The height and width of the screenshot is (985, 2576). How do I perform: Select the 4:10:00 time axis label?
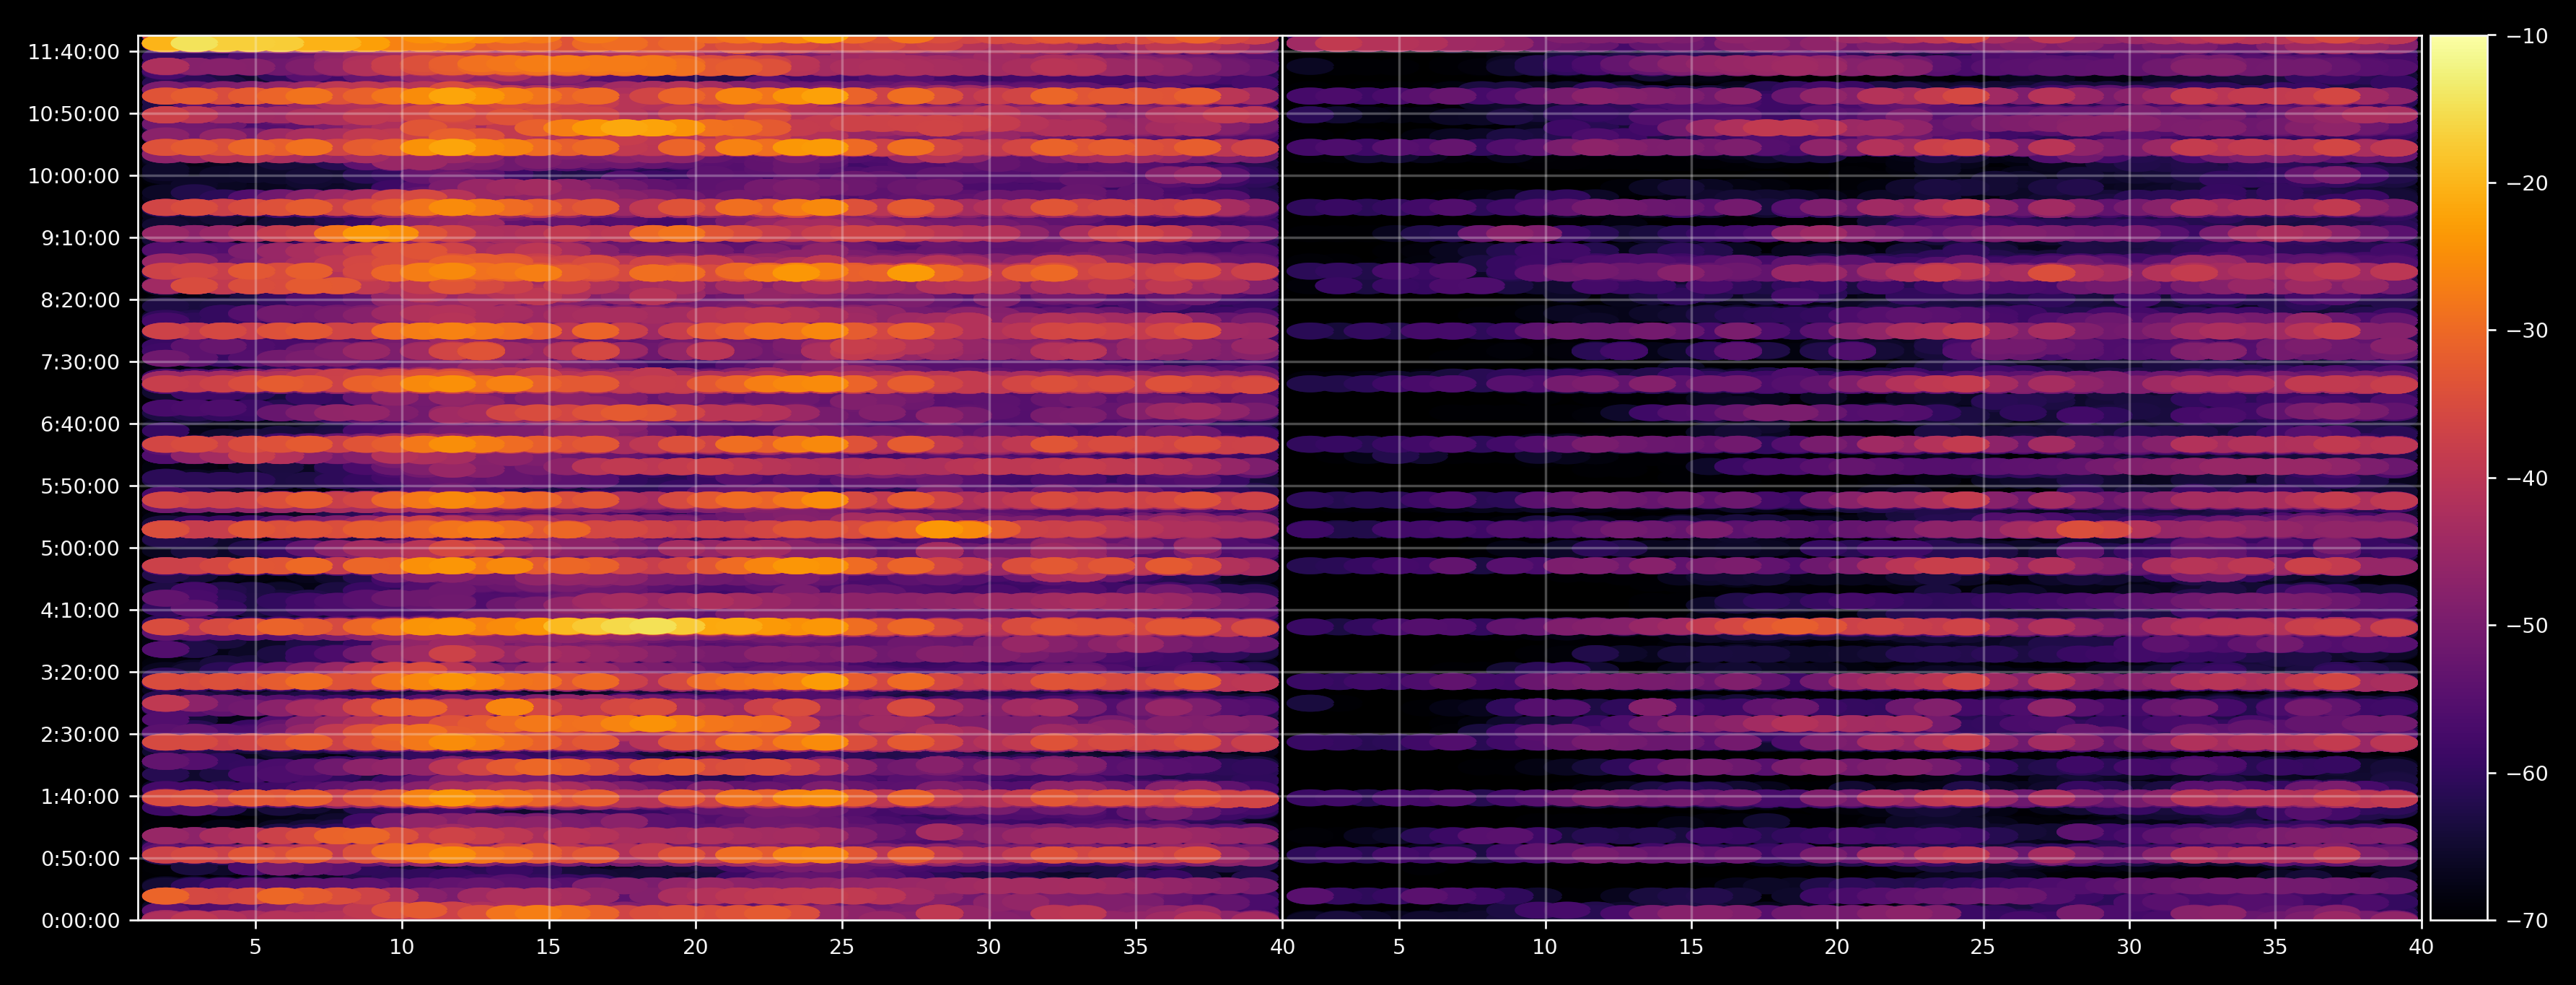click(80, 610)
